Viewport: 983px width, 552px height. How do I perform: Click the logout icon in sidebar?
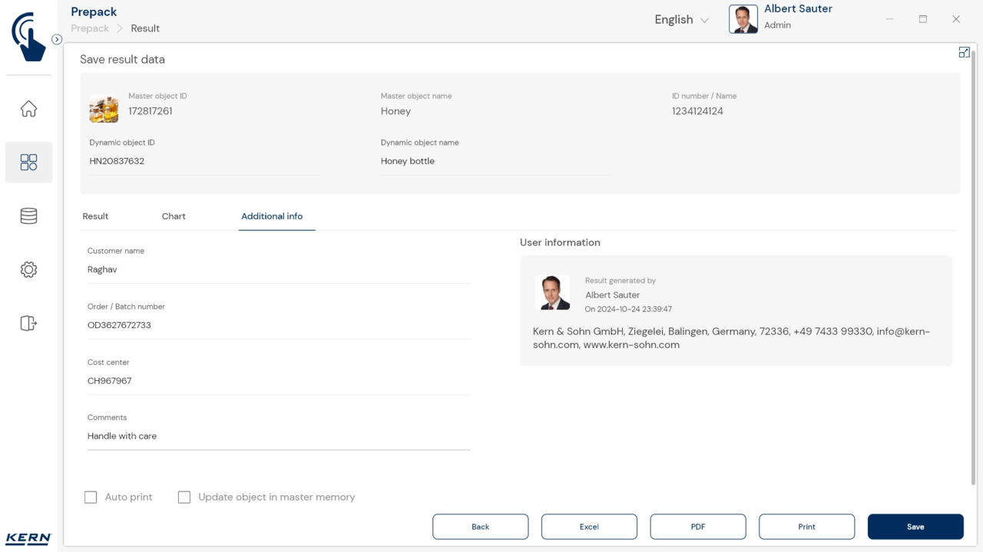(x=28, y=324)
